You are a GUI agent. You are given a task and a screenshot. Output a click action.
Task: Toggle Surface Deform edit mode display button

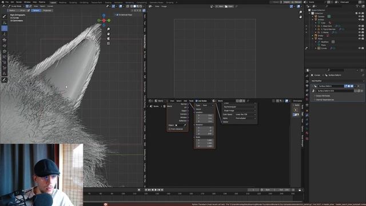(x=345, y=86)
